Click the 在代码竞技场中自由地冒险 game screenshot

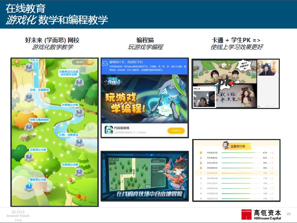pyautogui.click(x=145, y=176)
